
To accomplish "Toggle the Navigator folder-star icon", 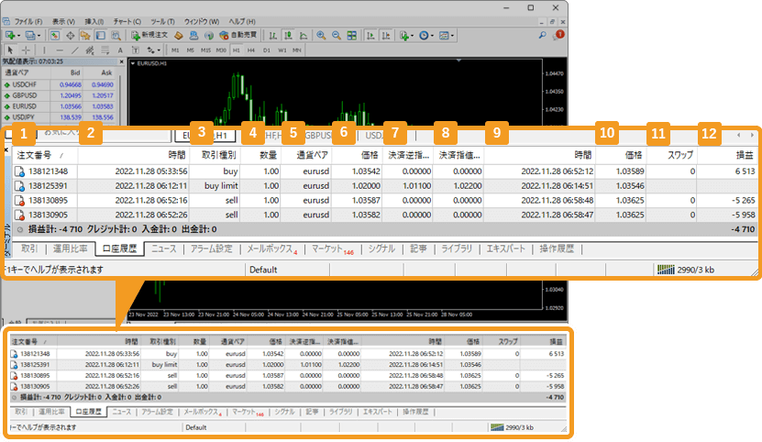I will [85, 35].
